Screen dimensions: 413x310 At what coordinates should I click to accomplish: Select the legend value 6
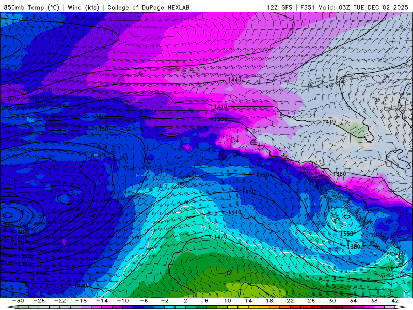pos(206,301)
